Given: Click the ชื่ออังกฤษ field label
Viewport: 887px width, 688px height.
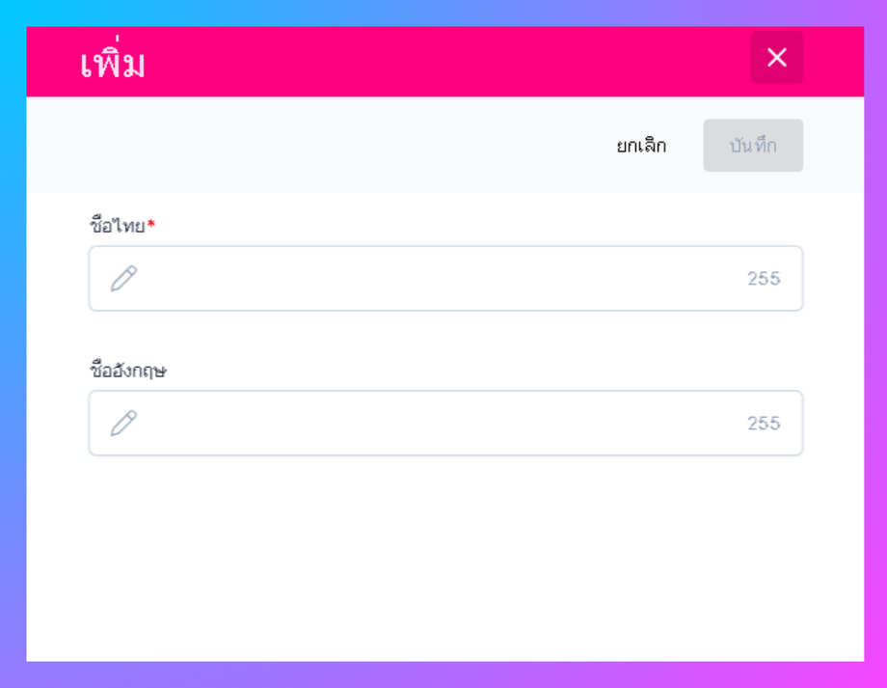Looking at the screenshot, I should (x=128, y=370).
